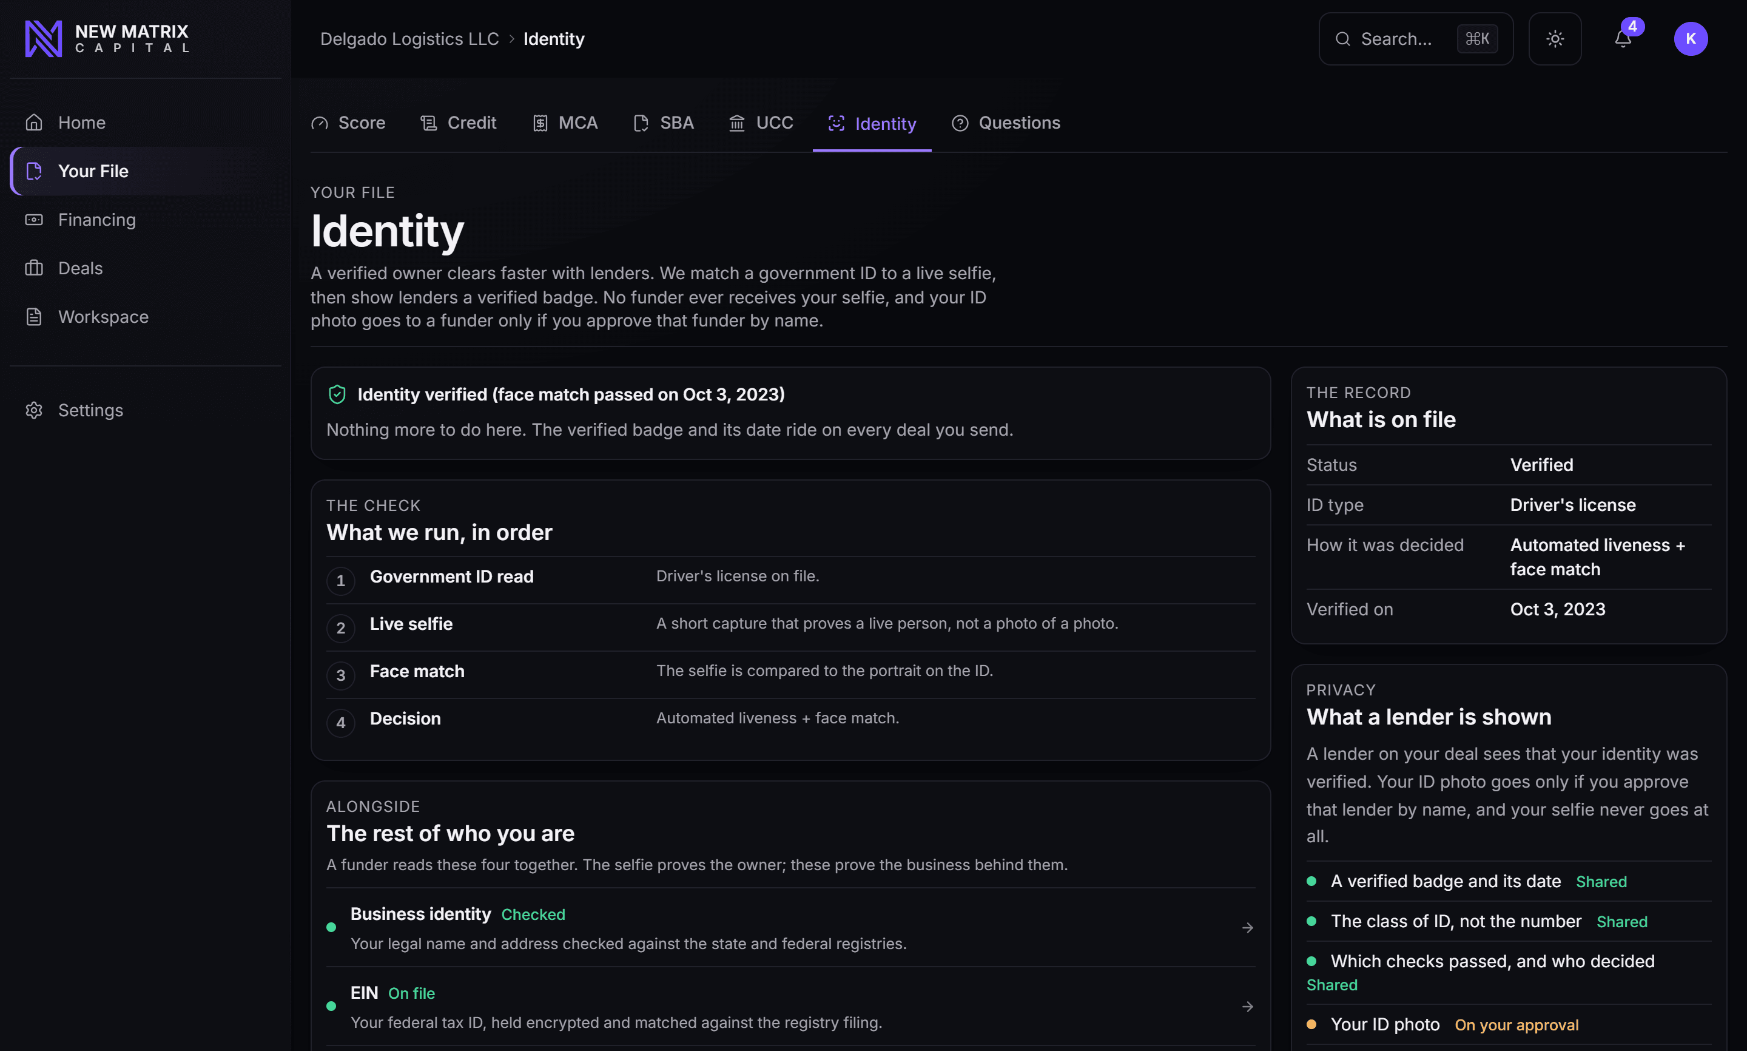Viewport: 1747px width, 1051px height.
Task: Click step 4 Decision
Action: (x=790, y=722)
